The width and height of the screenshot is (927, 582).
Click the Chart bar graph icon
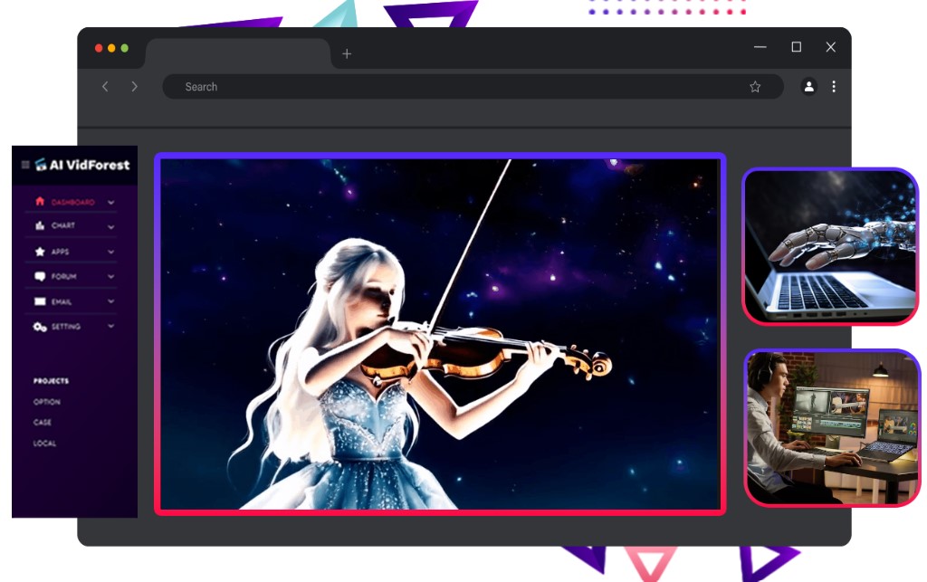(40, 226)
